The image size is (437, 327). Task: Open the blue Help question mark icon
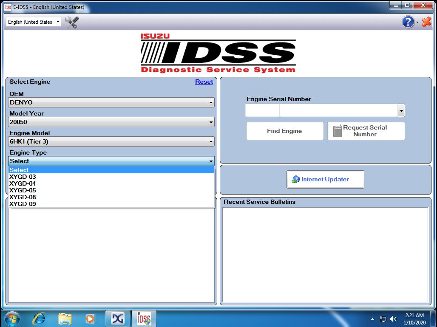click(408, 22)
